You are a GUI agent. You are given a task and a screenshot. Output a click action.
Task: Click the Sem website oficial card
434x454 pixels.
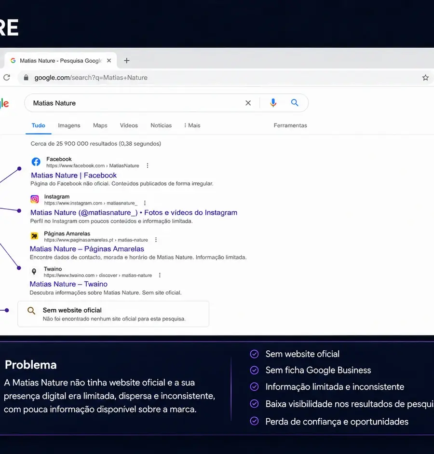pyautogui.click(x=113, y=314)
